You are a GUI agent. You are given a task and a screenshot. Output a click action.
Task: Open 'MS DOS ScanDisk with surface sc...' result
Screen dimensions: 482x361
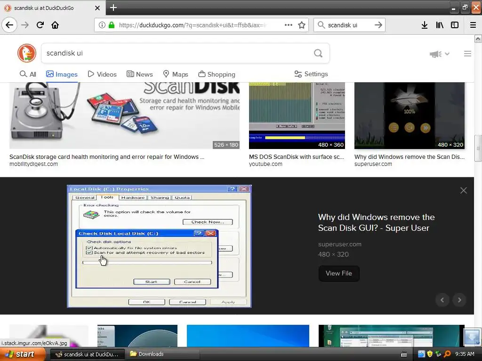click(297, 157)
